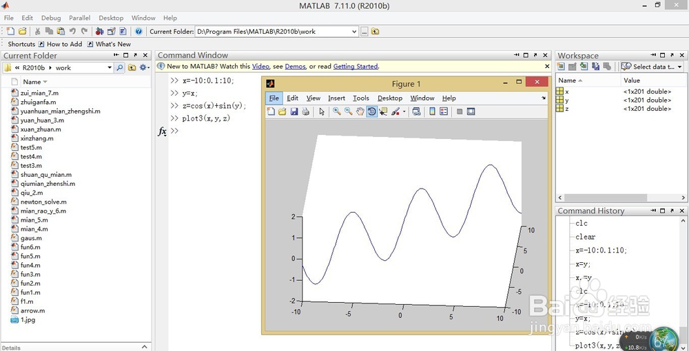Select clear in Command History
Image resolution: width=689 pixels, height=351 pixels.
585,237
